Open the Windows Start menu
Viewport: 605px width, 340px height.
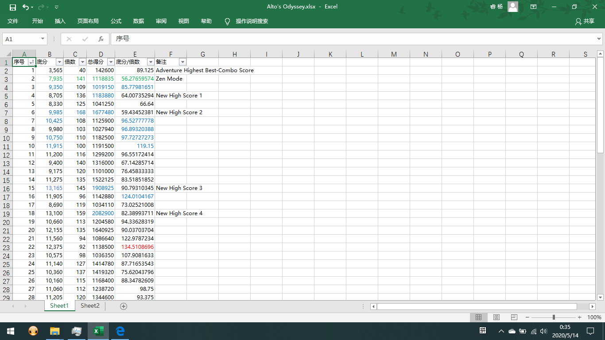point(10,331)
